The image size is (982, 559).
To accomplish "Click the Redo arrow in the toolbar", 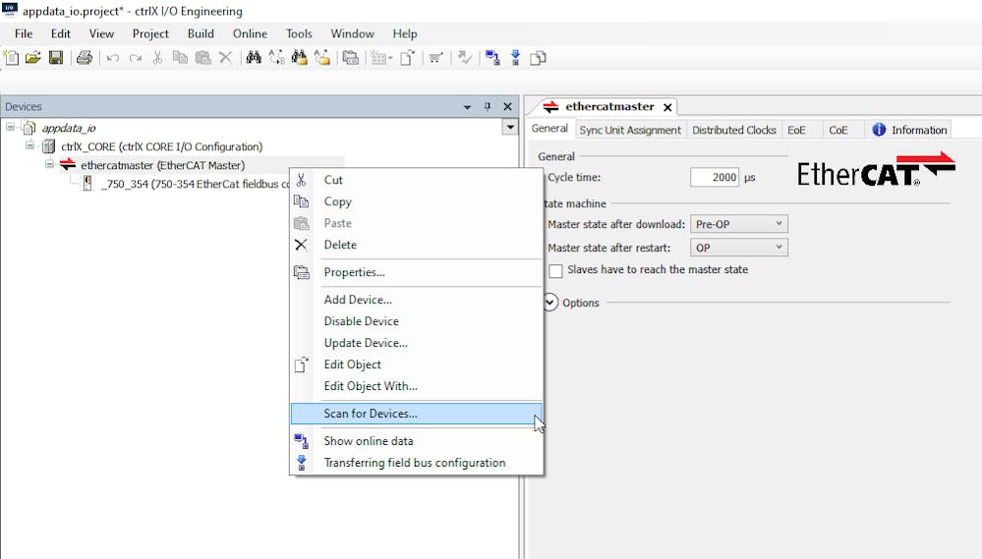I will pyautogui.click(x=136, y=58).
